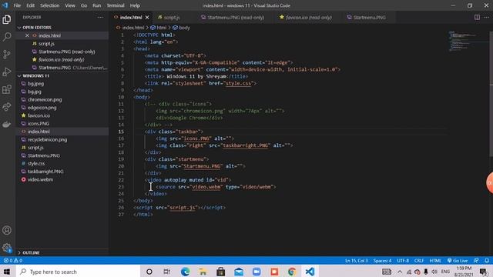Open the Docker view icon

coord(7,125)
